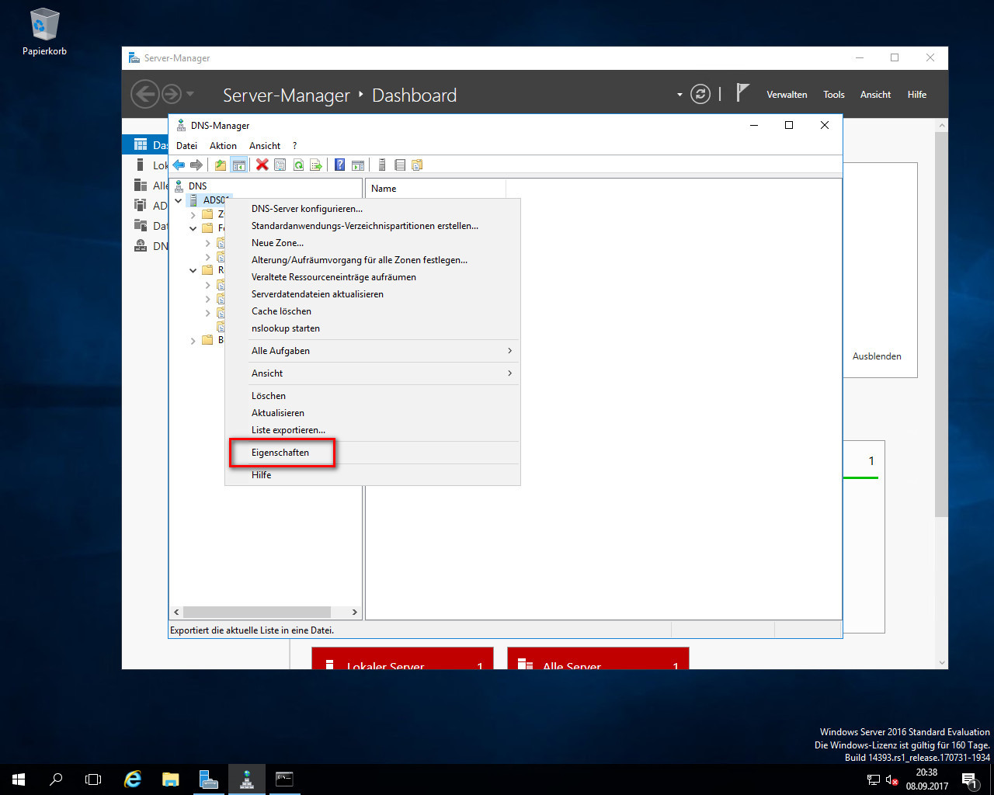Click the Ausblenden link

(x=877, y=356)
